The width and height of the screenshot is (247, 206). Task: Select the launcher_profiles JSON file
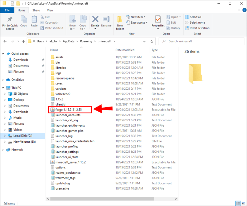[67, 147]
